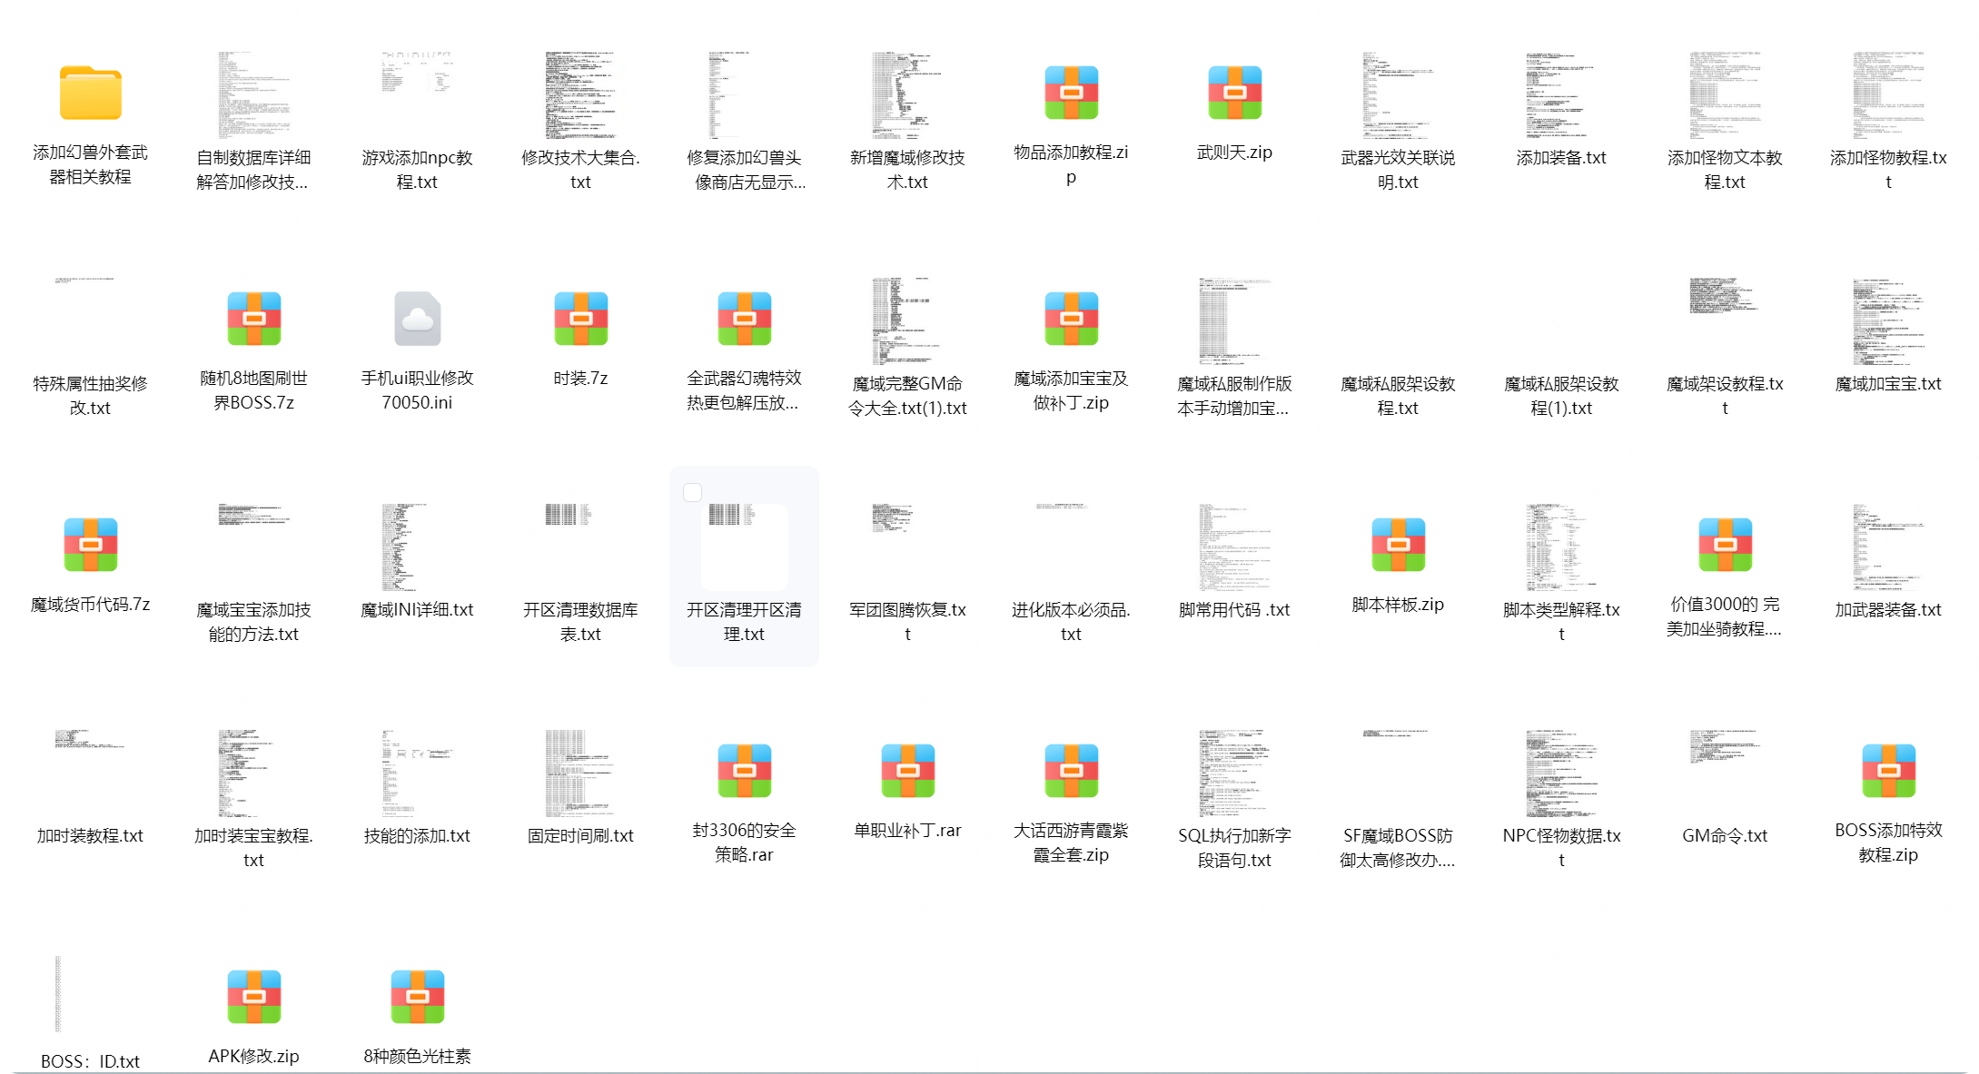Select the 单职业补丁.rar archive icon

click(x=907, y=771)
